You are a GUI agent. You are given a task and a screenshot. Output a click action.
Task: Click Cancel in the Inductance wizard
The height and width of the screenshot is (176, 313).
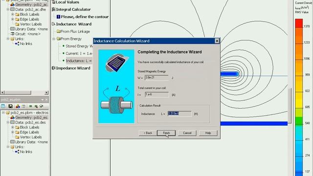(187, 133)
